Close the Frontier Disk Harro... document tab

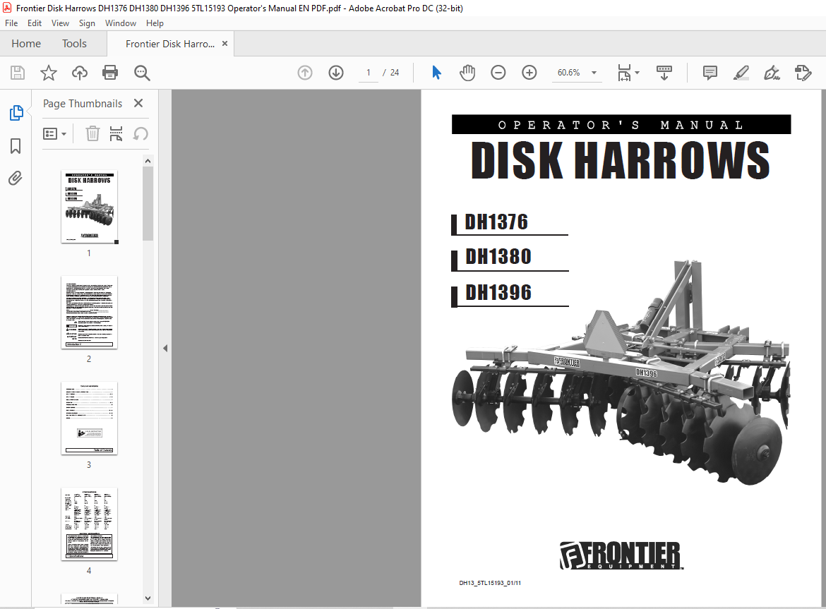[x=225, y=44]
